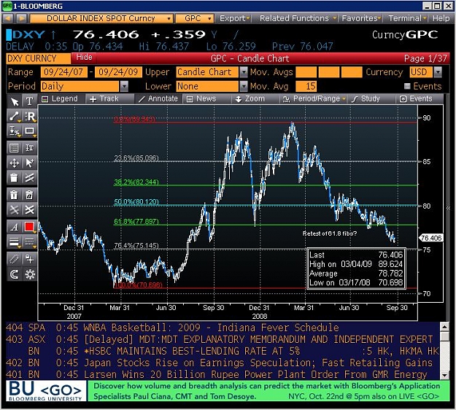Screen dimensions: 456x410
Task: Enable the Track crosshair button
Action: pyautogui.click(x=110, y=99)
